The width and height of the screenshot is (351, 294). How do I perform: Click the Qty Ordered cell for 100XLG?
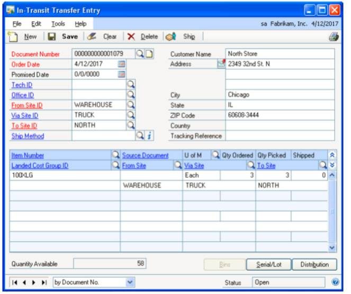(238, 175)
